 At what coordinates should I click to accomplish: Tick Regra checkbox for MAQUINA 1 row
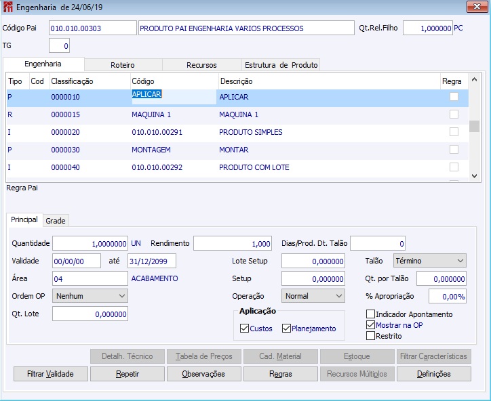[454, 114]
